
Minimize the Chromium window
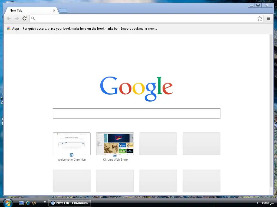click(251, 5)
